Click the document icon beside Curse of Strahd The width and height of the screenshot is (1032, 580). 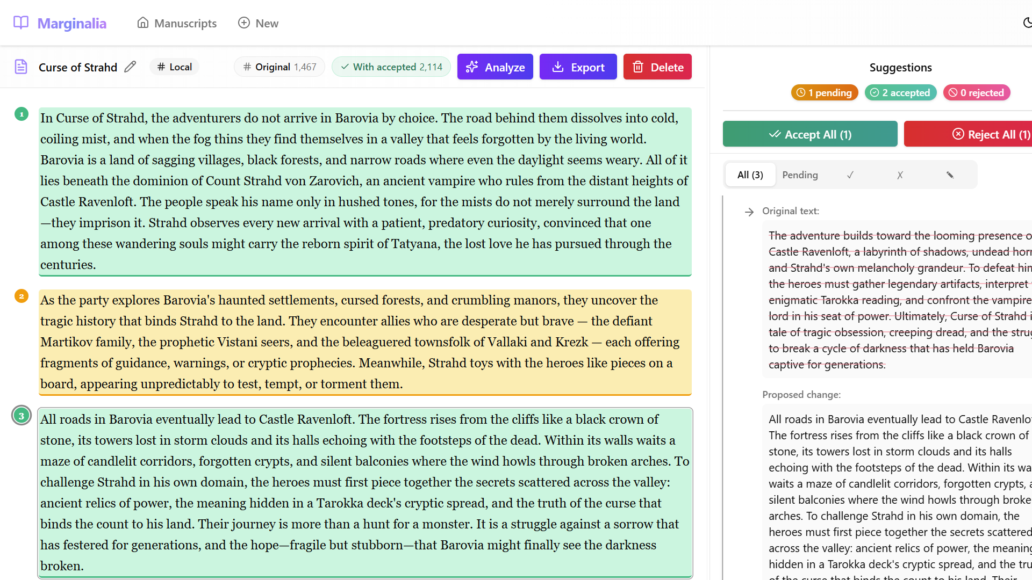point(21,67)
